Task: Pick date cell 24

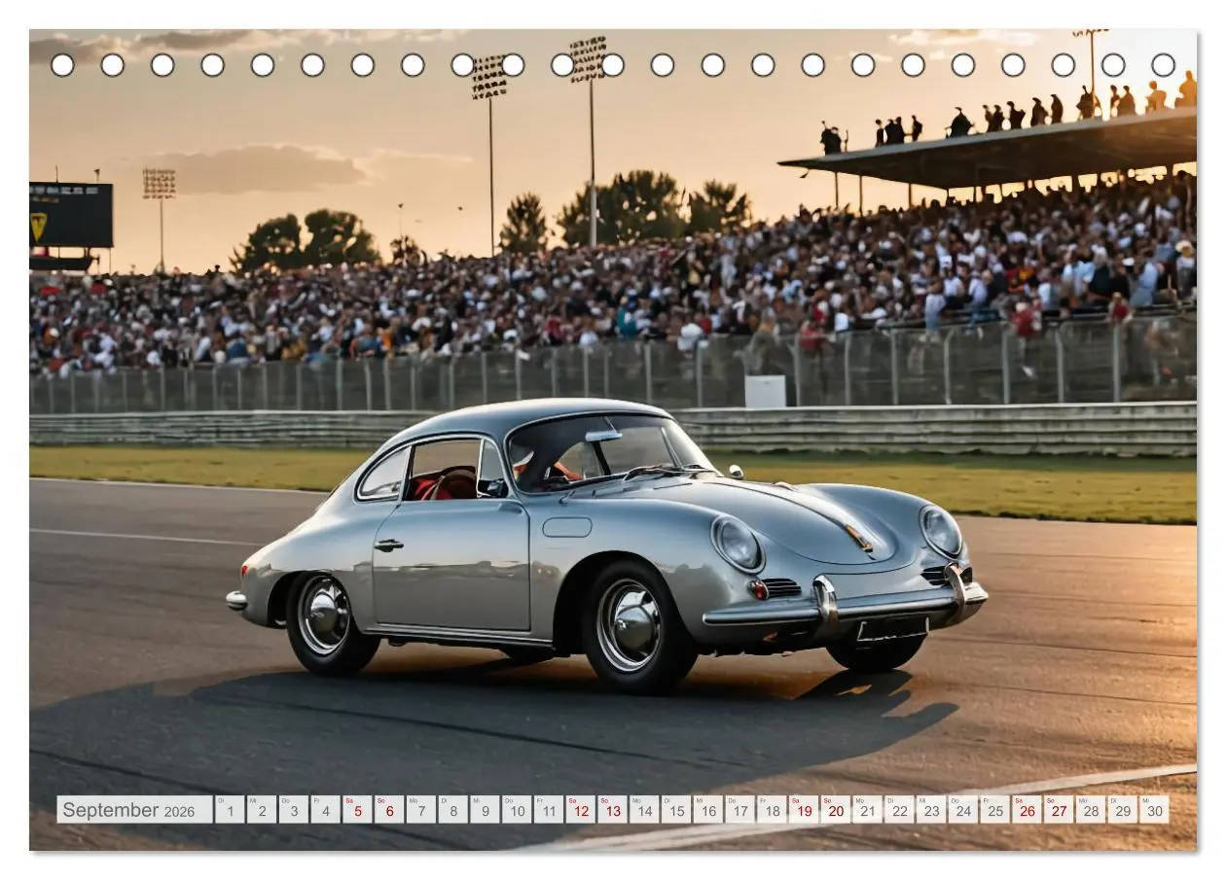Action: point(962,810)
